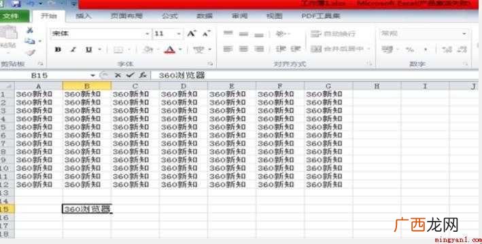Image resolution: width=482 pixels, height=244 pixels.
Task: Apply percent style
Action: (410, 49)
